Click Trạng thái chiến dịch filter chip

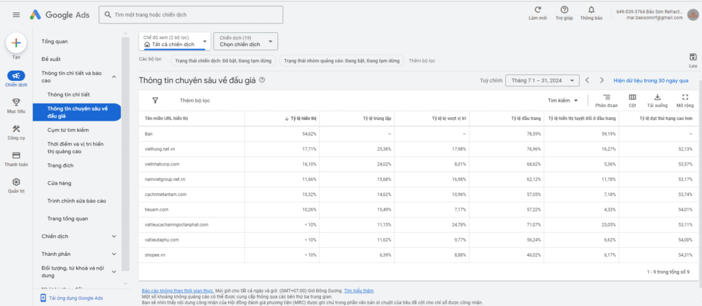[x=223, y=60]
